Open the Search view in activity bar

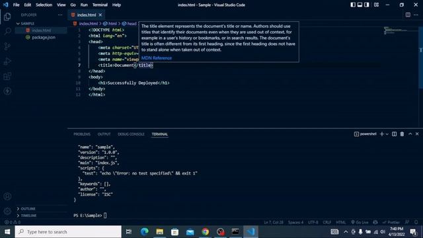click(x=7, y=31)
